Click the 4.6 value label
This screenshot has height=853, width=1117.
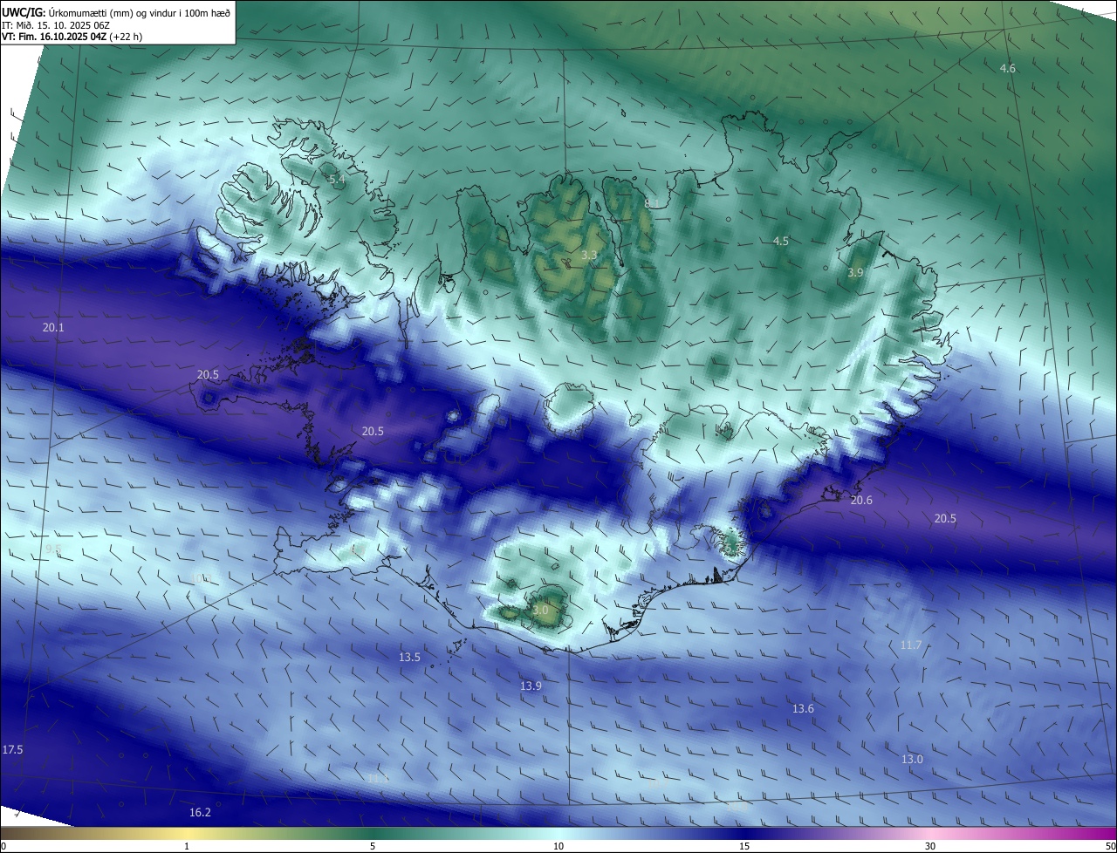coord(1008,68)
